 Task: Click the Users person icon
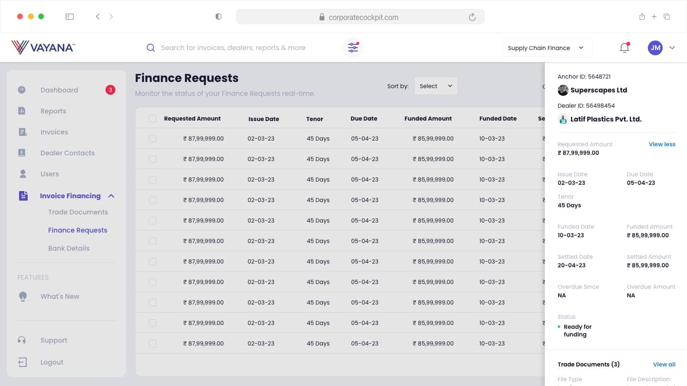22,174
